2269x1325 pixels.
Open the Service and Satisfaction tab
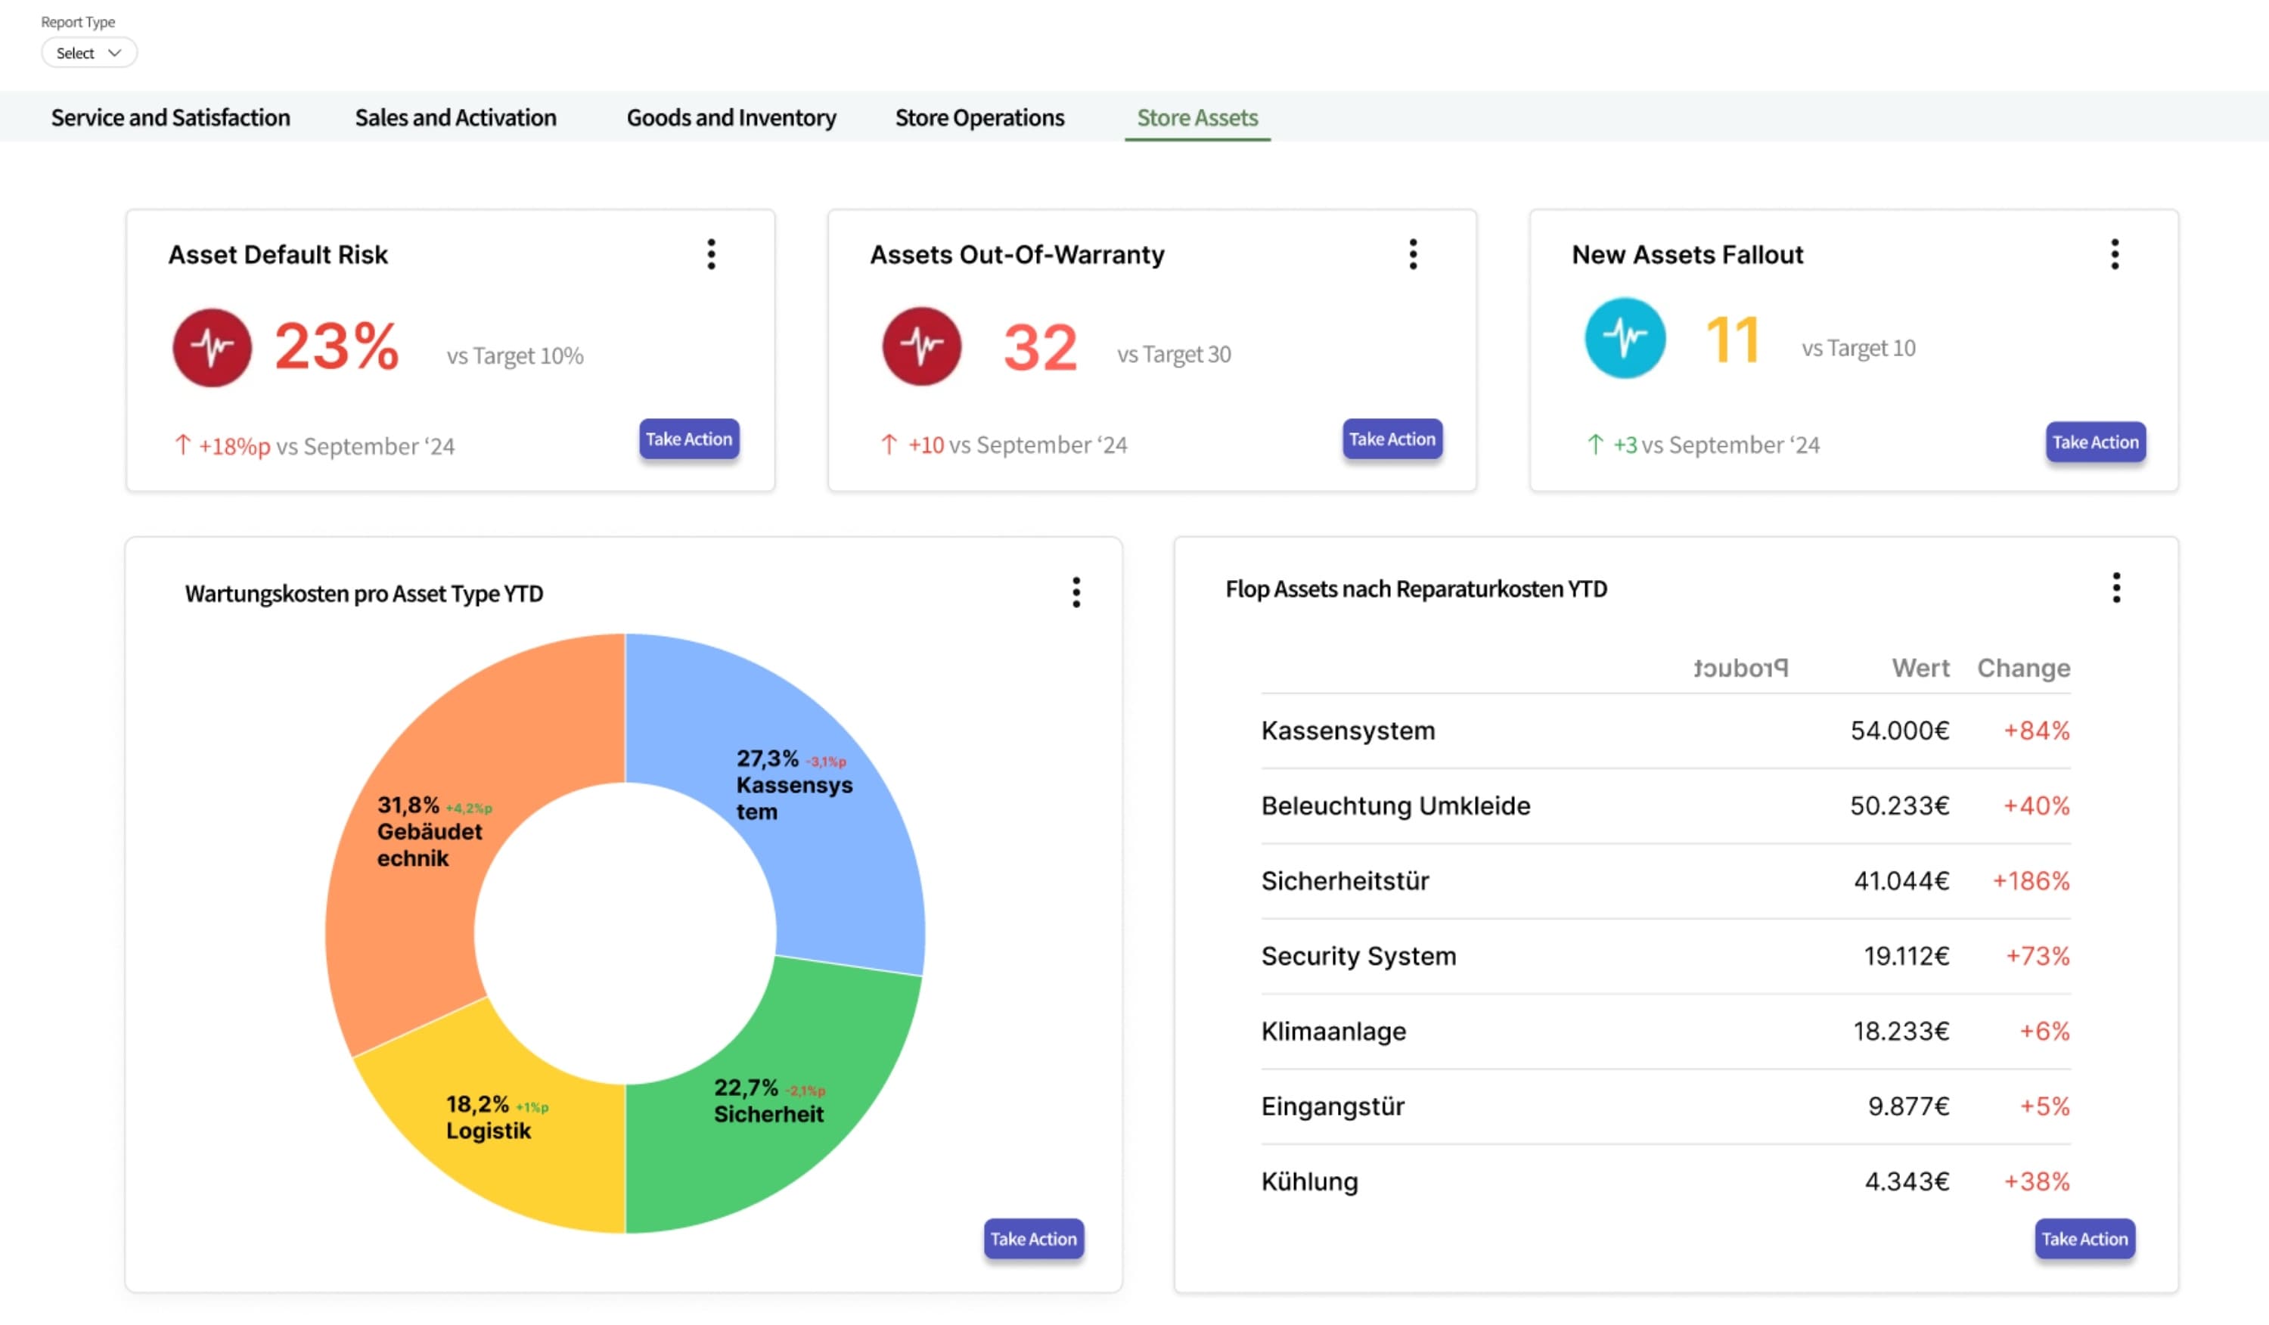[x=170, y=117]
